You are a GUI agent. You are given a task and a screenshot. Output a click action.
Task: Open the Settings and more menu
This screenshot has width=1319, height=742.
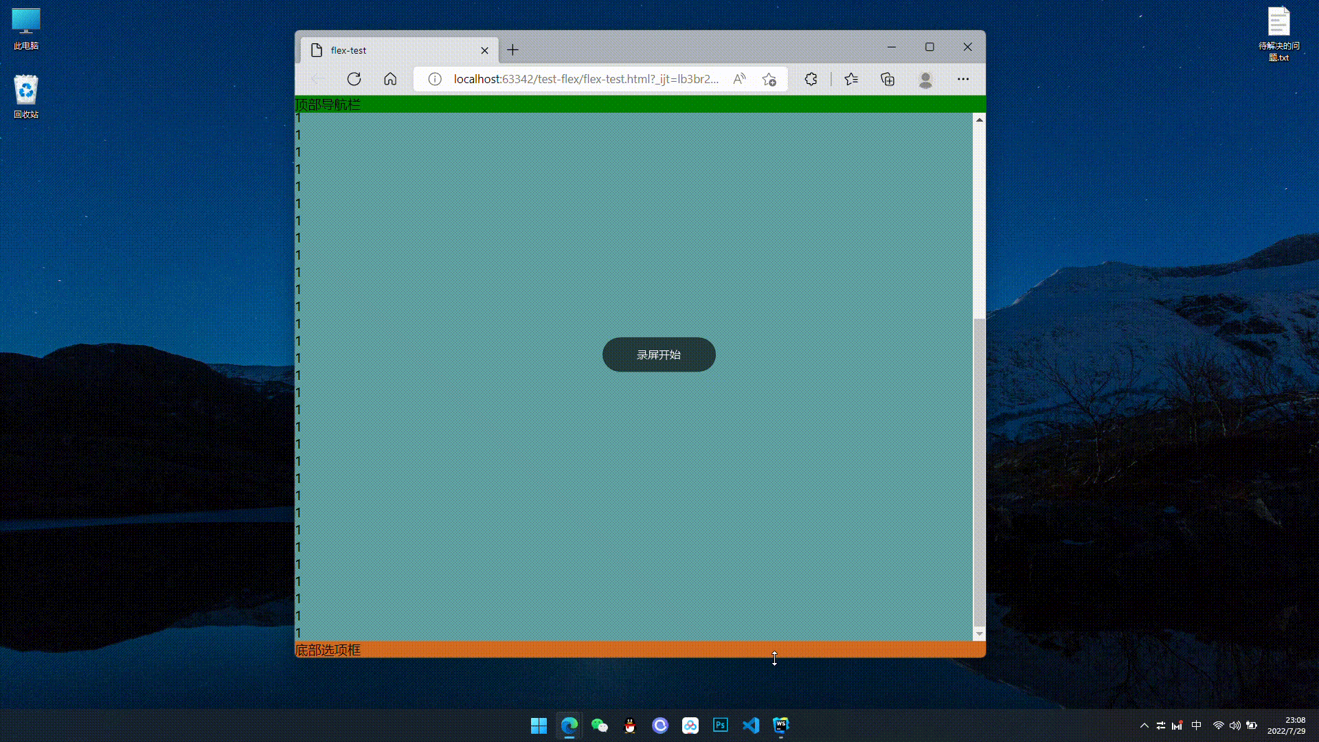coord(962,79)
